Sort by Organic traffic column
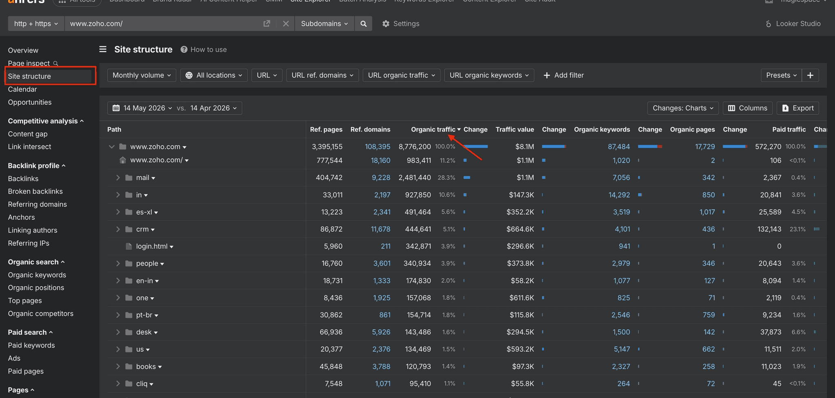 436,130
